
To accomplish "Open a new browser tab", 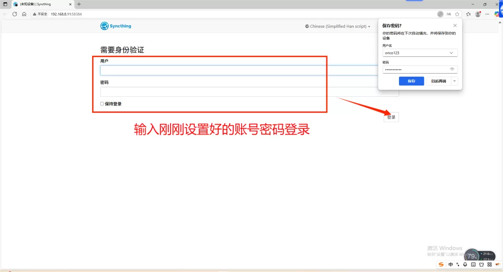I will 79,4.
